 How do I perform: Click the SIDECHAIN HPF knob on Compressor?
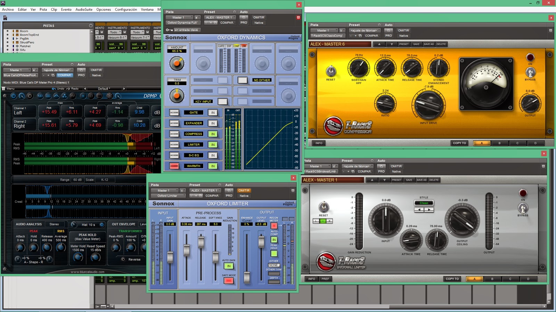(359, 68)
